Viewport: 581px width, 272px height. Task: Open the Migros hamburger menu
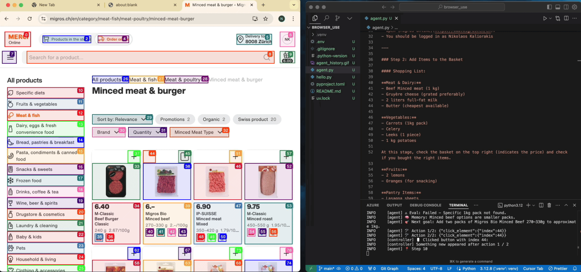[x=10, y=57]
